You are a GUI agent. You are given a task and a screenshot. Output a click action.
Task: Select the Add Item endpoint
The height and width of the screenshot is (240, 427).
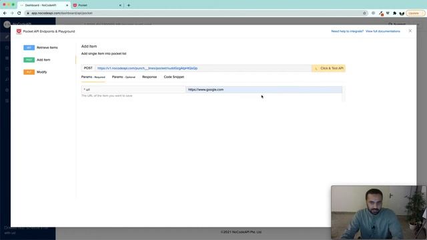tap(43, 60)
